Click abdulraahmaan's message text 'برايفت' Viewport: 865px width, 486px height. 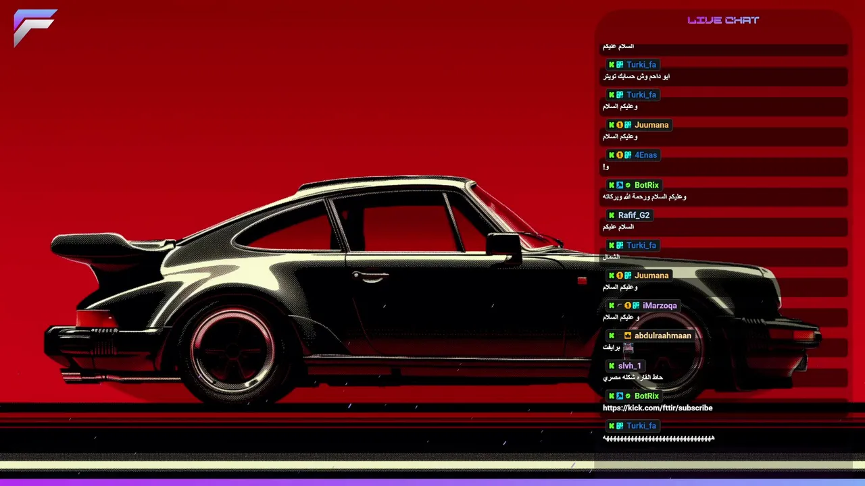click(612, 348)
